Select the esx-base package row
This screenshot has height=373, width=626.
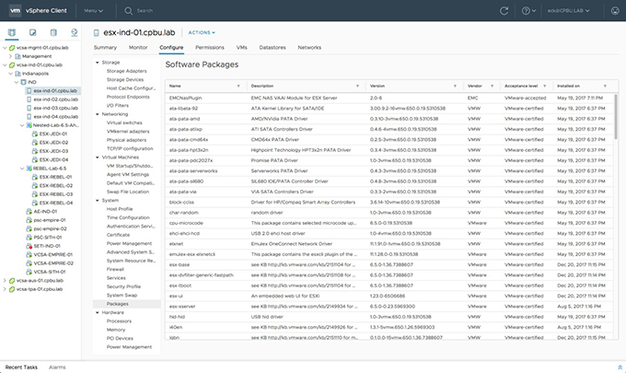click(x=389, y=264)
